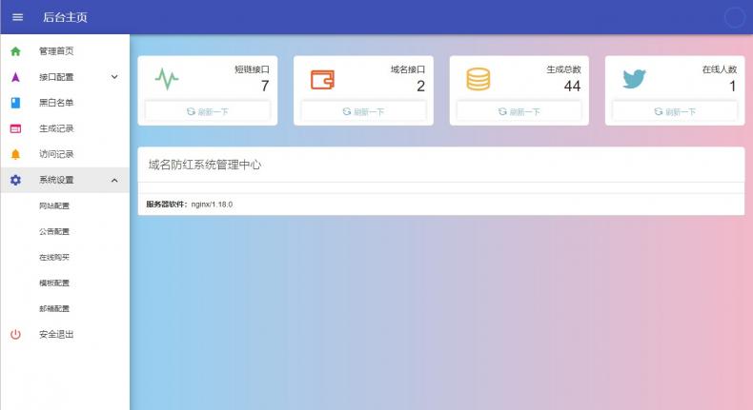Click the 在线人数 value 1
The image size is (753, 410).
click(x=733, y=86)
